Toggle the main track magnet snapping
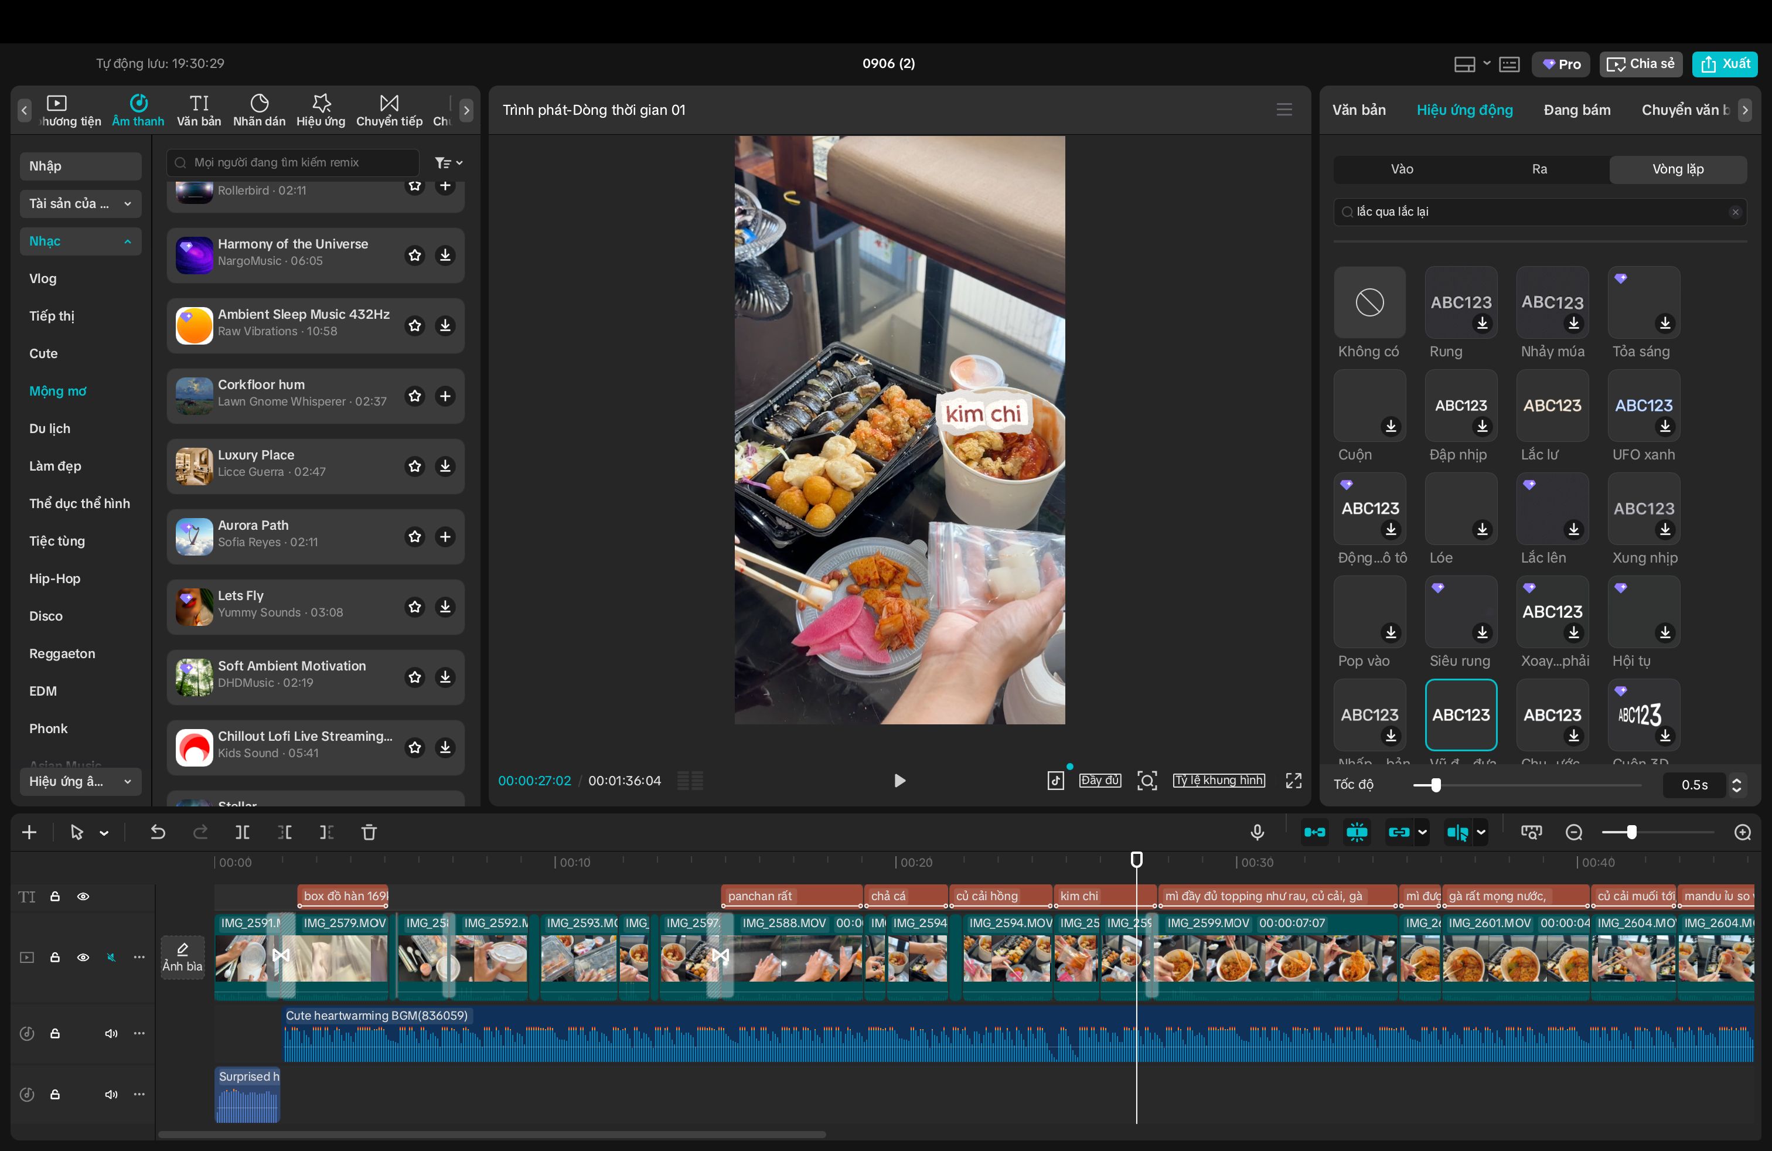 coord(1315,832)
